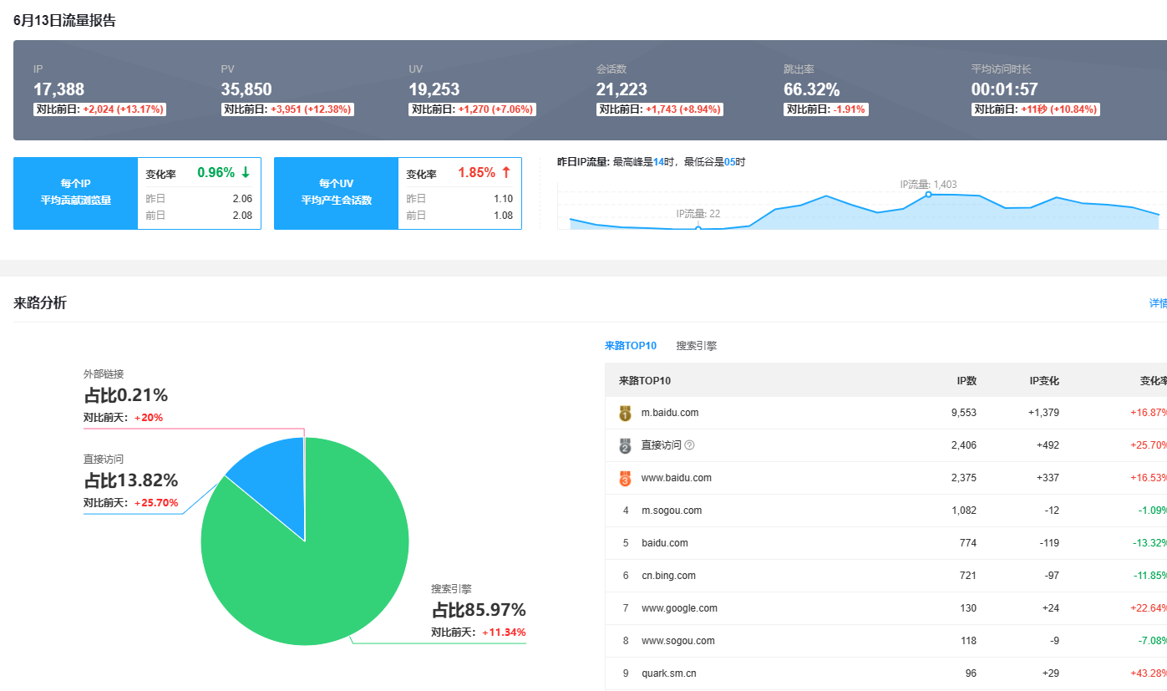The height and width of the screenshot is (691, 1167).
Task: Click the 外部链接 占比0.21% label
Action: pyautogui.click(x=125, y=395)
